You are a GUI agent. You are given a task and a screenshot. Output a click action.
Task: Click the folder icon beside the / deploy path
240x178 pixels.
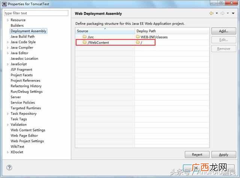pyautogui.click(x=138, y=42)
